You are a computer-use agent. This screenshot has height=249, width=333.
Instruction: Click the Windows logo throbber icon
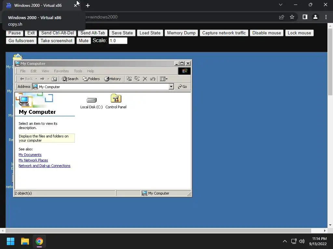[184, 71]
